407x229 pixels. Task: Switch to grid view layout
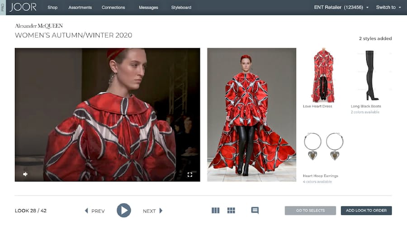click(231, 210)
